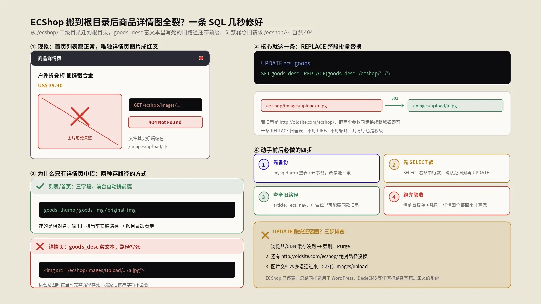Click step number 4 circle for 跑完验收

(394, 197)
